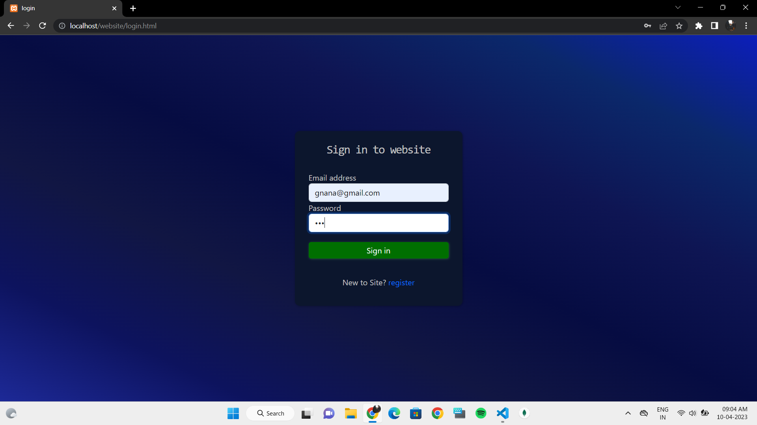The height and width of the screenshot is (425, 757).
Task: Open Spotify from the taskbar
Action: click(481, 413)
